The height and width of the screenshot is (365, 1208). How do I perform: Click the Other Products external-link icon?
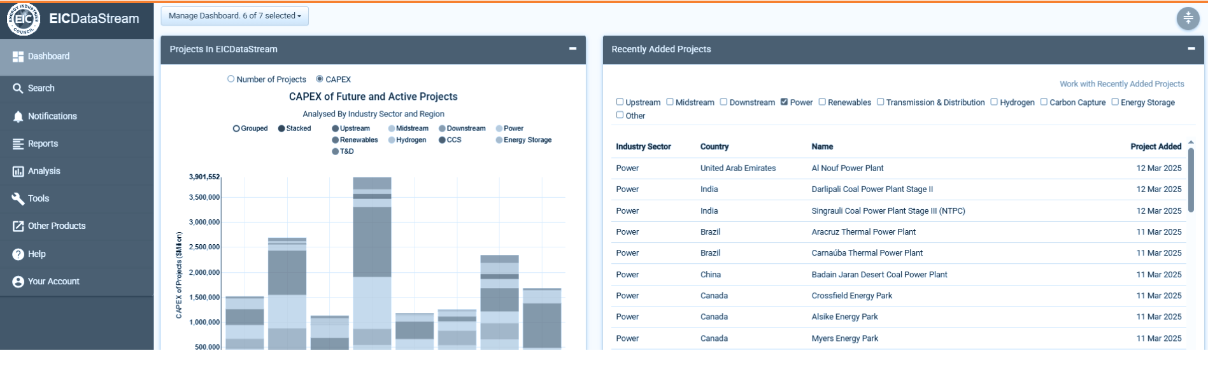(x=18, y=226)
